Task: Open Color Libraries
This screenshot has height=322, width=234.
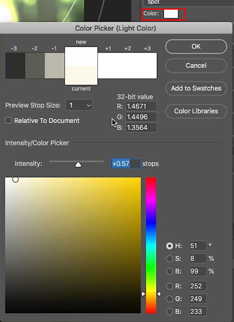Action: [x=196, y=111]
